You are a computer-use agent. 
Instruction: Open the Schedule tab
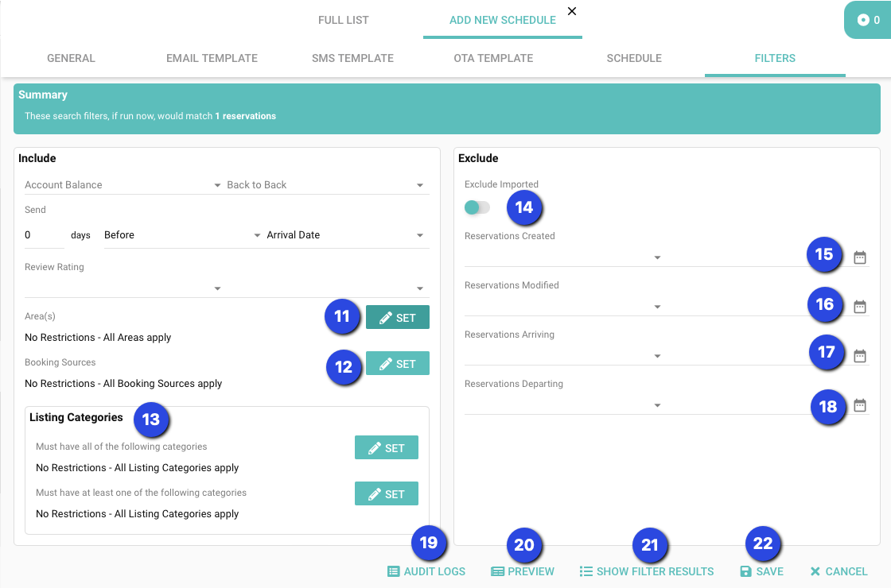634,58
